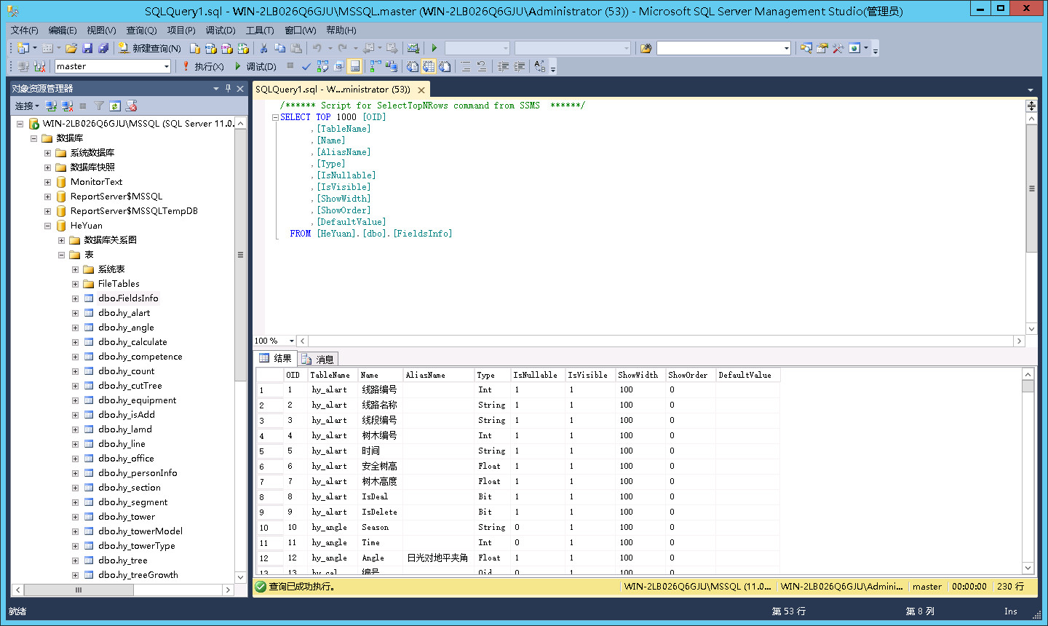
Task: Expand the dbo.hy_tower table node
Action: pos(75,517)
